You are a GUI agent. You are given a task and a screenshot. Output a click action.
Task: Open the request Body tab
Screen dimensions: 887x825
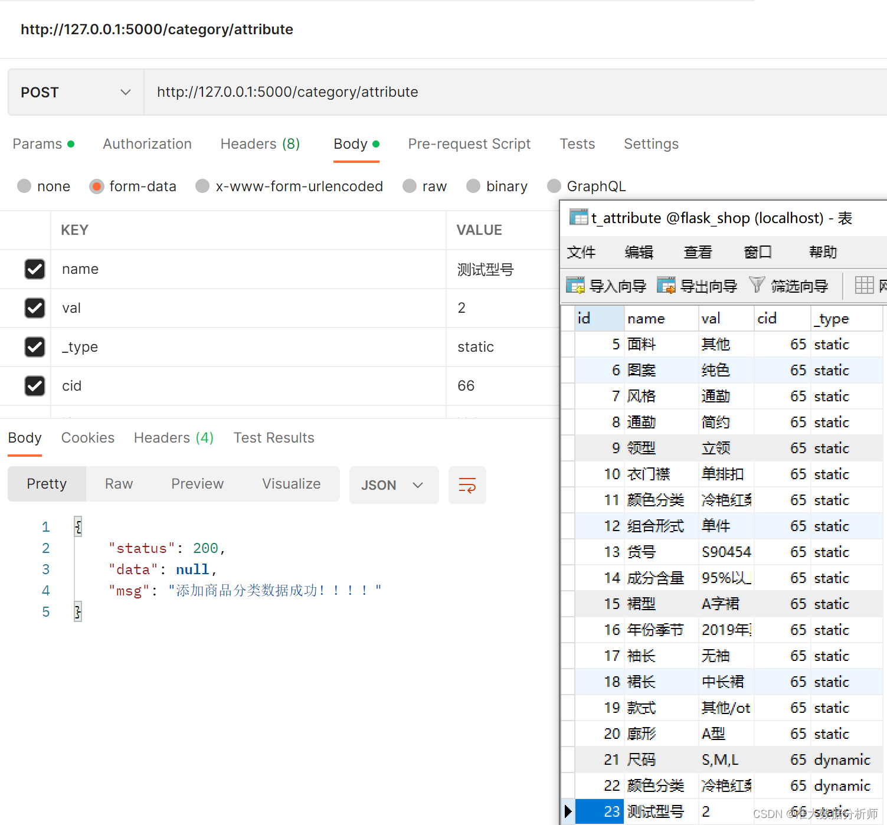[356, 144]
